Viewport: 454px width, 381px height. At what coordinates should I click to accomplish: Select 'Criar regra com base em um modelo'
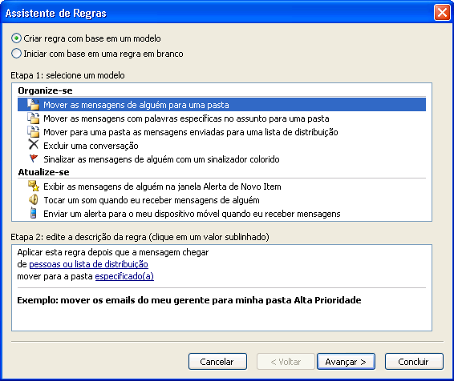pos(86,38)
